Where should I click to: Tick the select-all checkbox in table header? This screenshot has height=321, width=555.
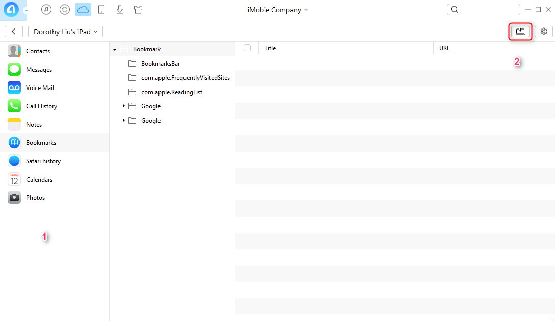pyautogui.click(x=247, y=48)
